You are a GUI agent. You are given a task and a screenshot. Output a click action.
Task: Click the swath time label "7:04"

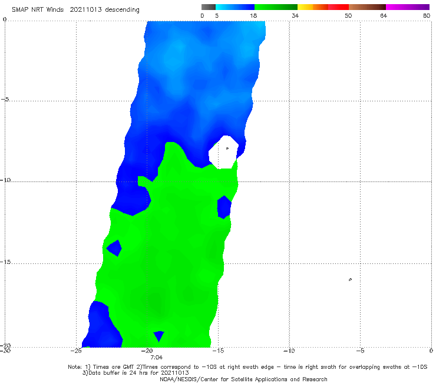[156, 358]
